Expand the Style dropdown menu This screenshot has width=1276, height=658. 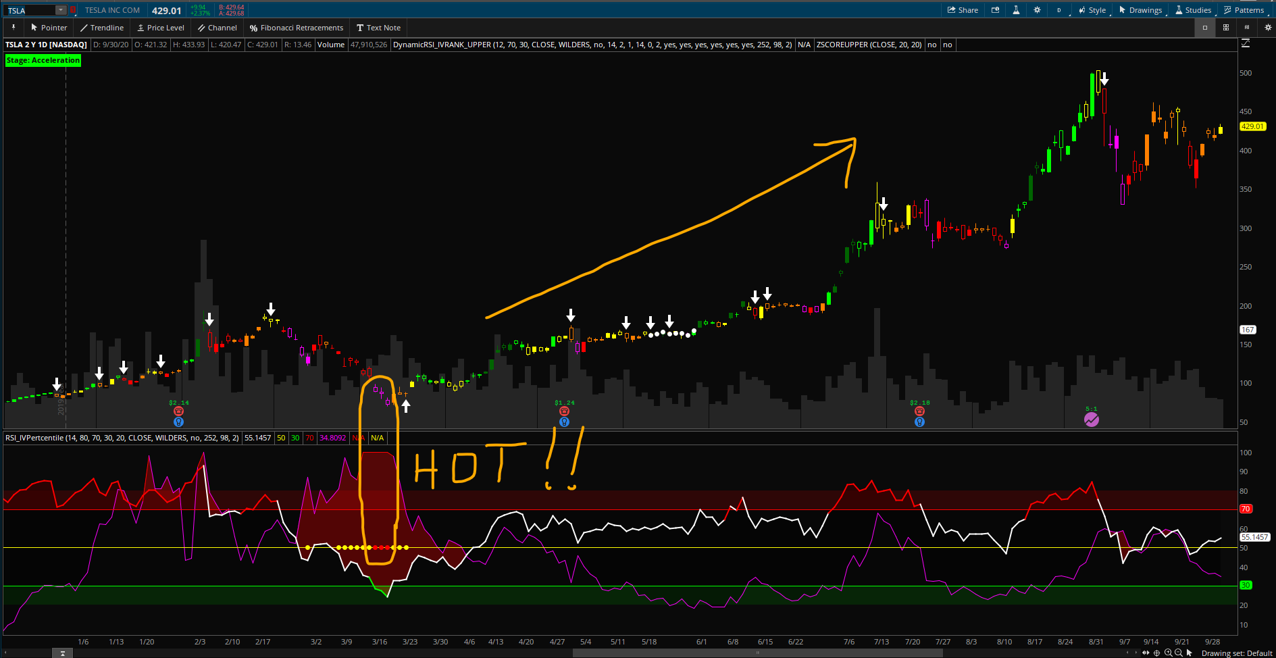(1092, 10)
